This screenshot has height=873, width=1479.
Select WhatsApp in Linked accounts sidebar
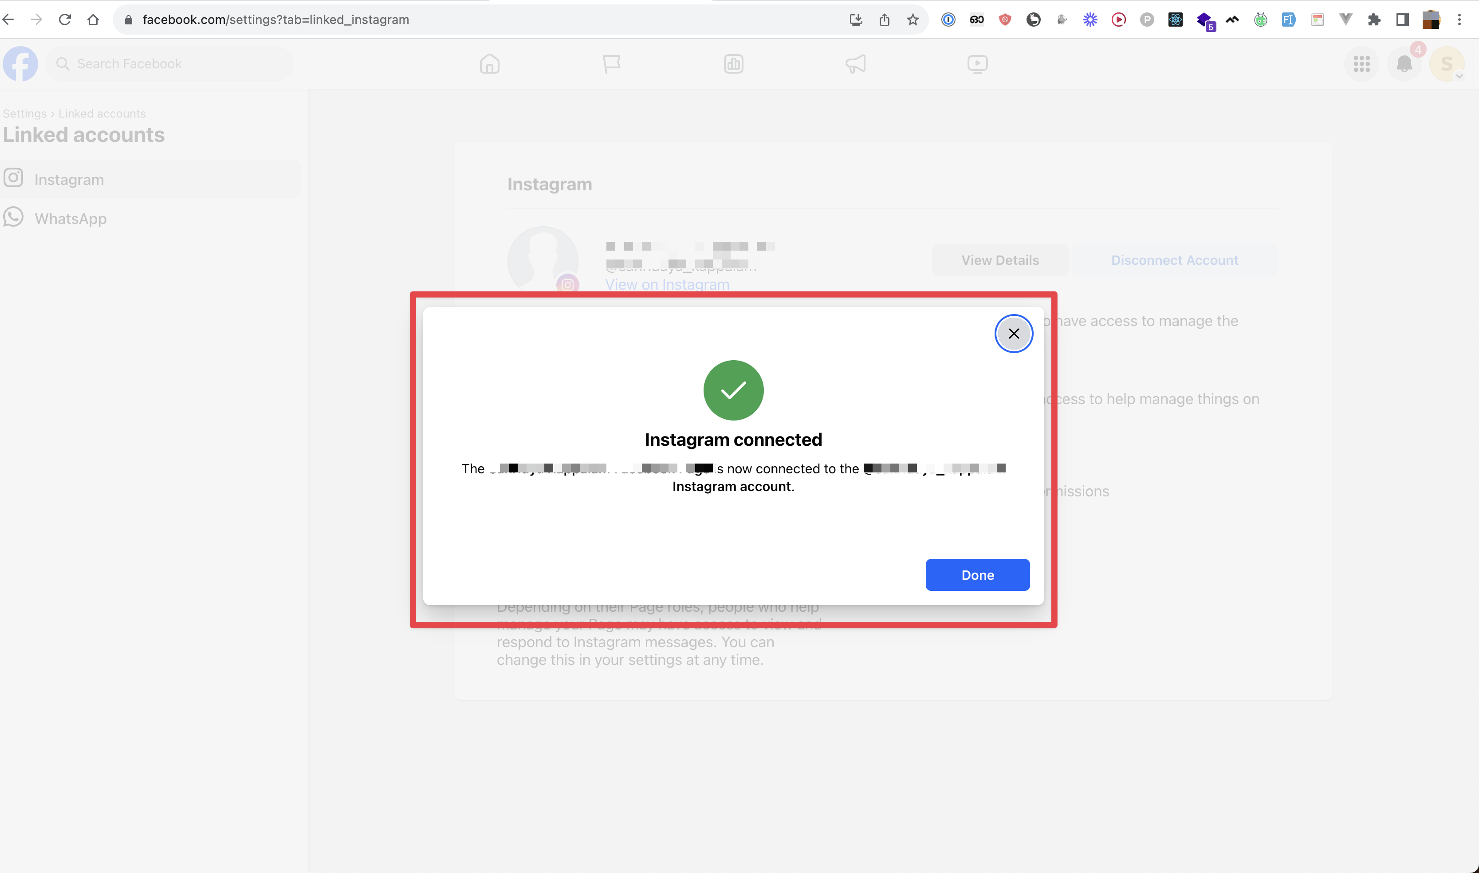(x=70, y=218)
